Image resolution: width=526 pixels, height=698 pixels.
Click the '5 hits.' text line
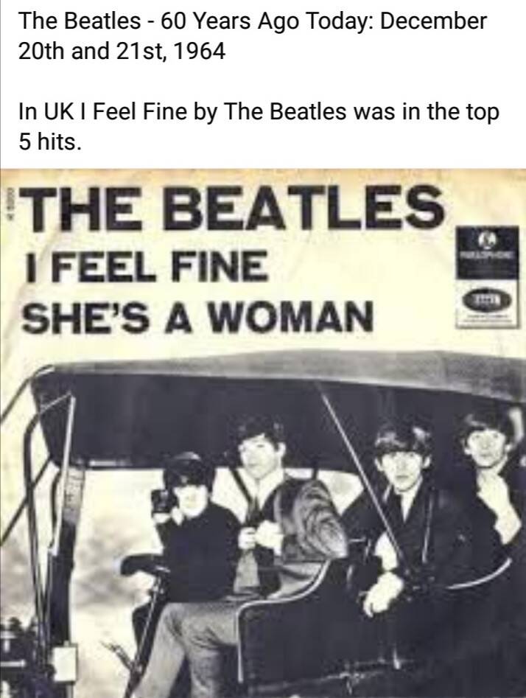click(50, 141)
